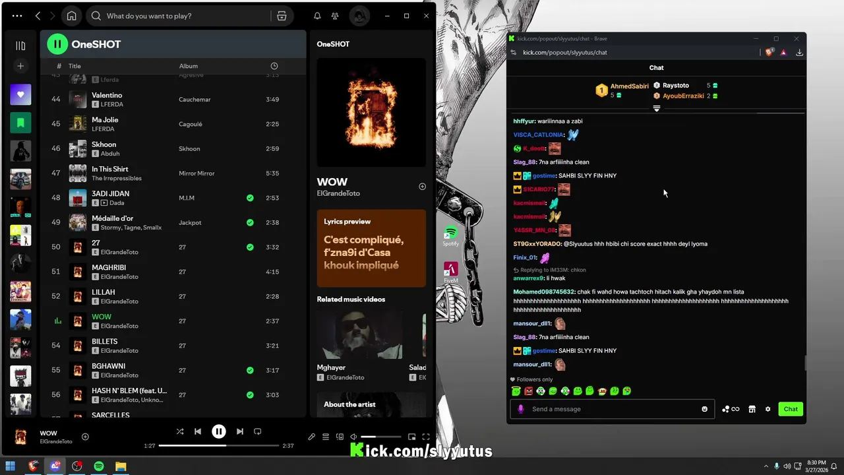Open the Jackpot album link

[190, 222]
